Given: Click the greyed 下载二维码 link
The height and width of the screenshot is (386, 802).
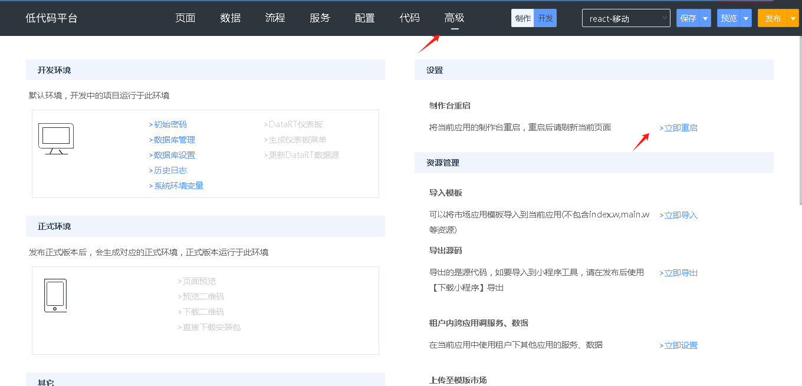Looking at the screenshot, I should click(x=201, y=312).
